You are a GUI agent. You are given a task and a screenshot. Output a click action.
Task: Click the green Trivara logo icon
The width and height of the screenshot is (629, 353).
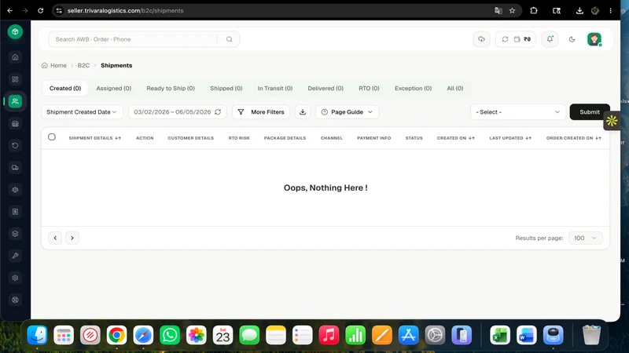click(x=15, y=31)
